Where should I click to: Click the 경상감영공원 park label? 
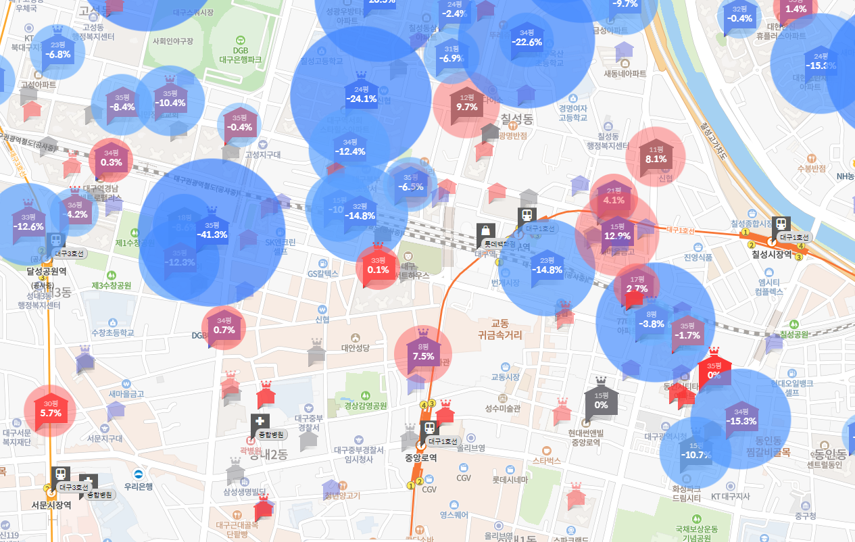pyautogui.click(x=365, y=406)
